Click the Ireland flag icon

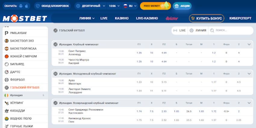coord(7,95)
